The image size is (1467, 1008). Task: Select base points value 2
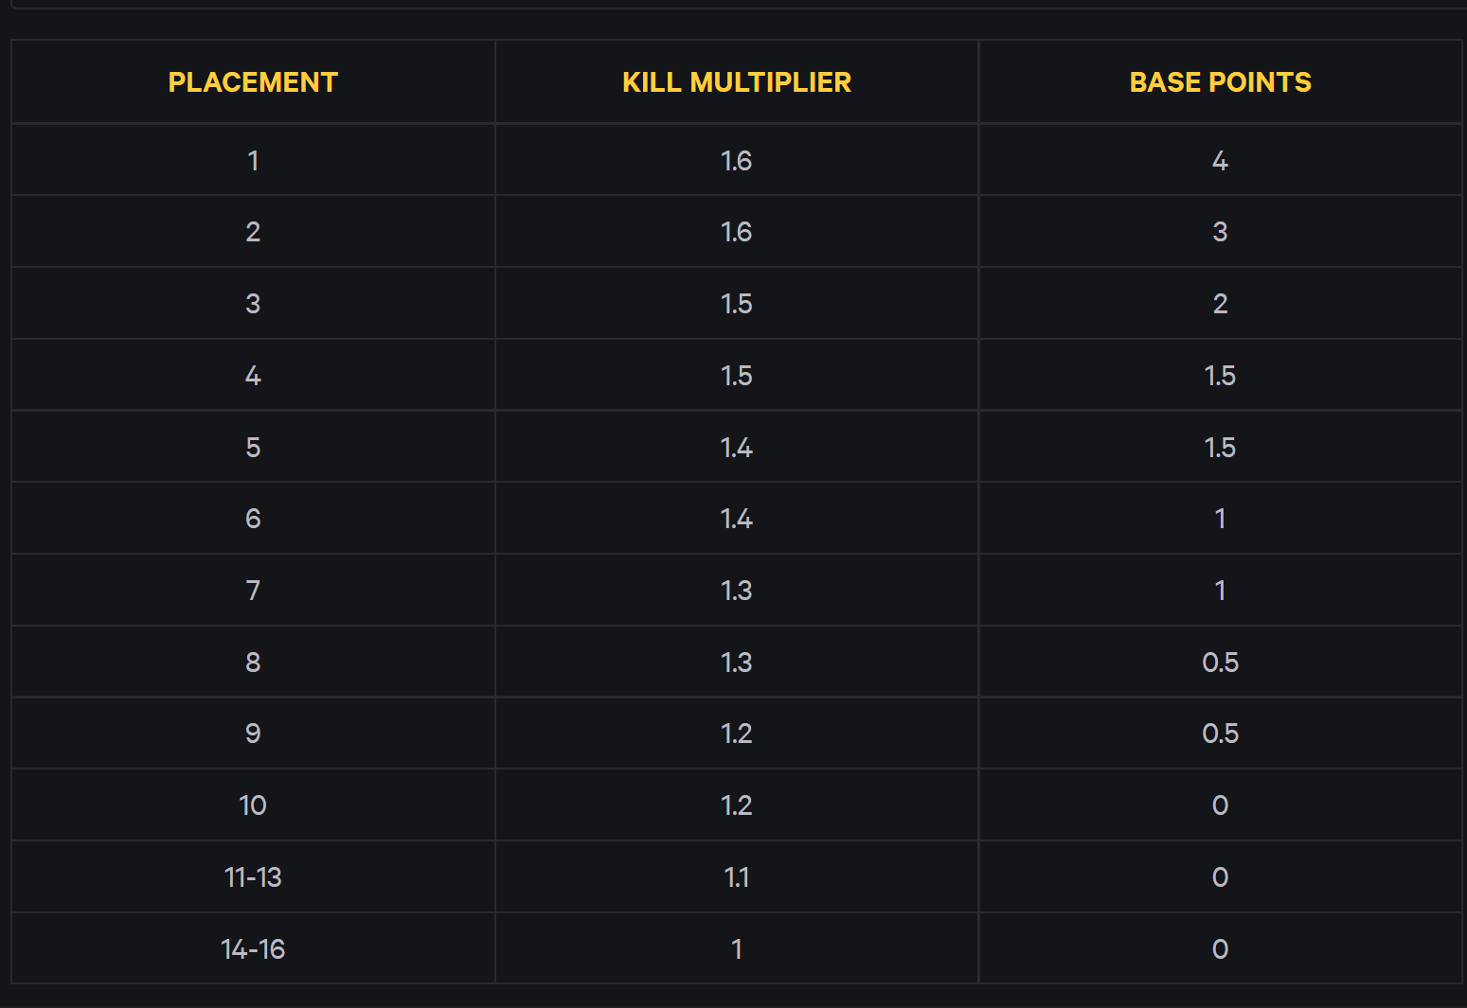[x=1220, y=304]
